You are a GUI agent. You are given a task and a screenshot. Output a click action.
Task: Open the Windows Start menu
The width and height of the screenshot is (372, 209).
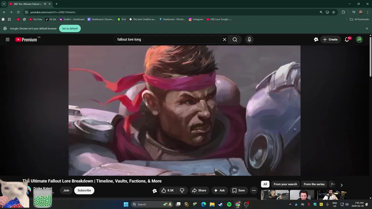[x=126, y=204]
